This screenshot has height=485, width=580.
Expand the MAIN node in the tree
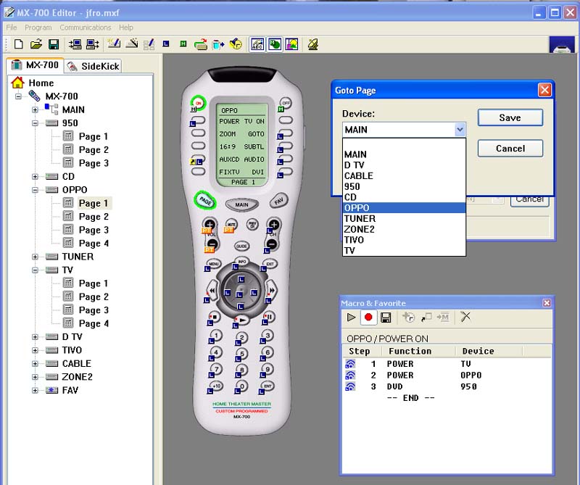35,110
